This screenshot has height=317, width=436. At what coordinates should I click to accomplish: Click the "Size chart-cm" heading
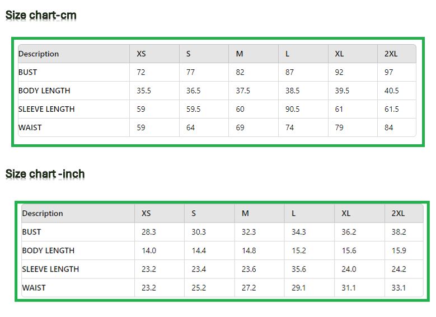tap(41, 15)
